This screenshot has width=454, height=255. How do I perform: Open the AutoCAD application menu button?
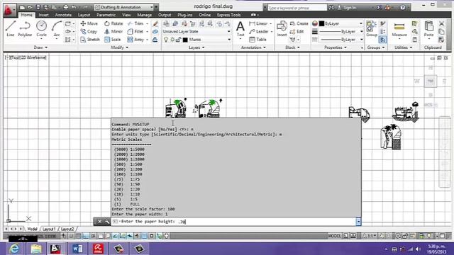point(9,11)
